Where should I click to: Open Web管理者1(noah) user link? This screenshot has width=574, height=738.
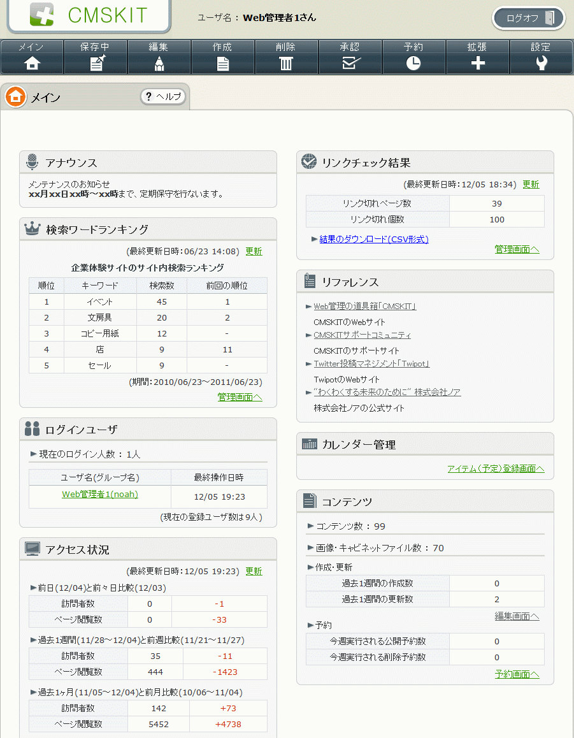tap(100, 494)
